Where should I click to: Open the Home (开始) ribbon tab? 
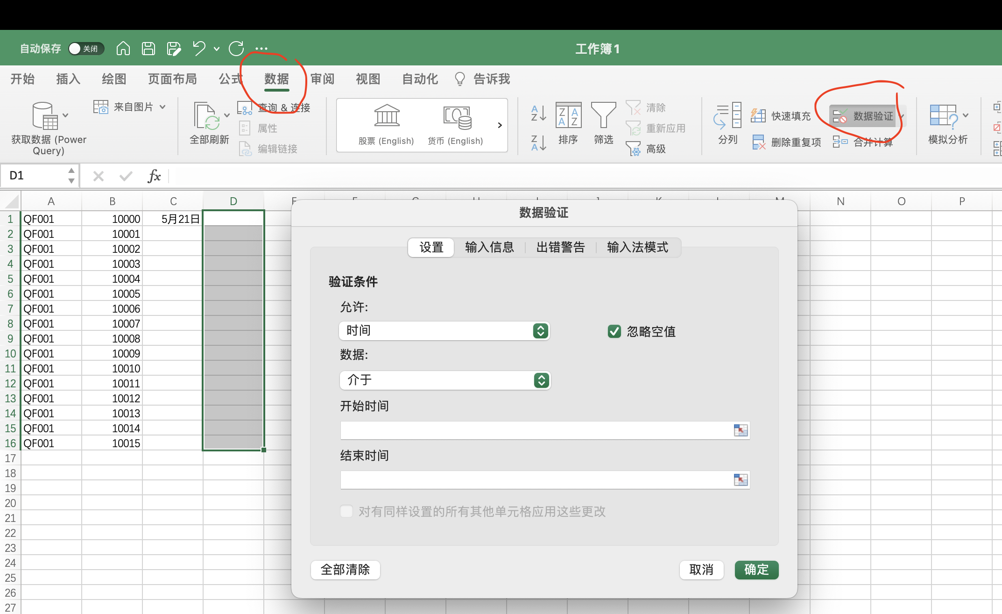[23, 79]
